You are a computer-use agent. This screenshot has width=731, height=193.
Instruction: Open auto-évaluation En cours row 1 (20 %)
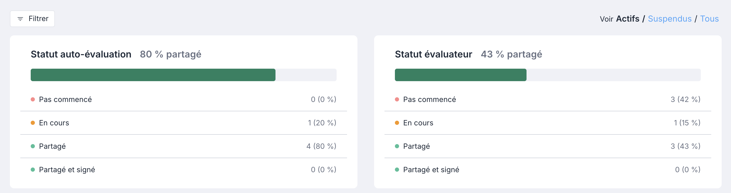pos(184,123)
